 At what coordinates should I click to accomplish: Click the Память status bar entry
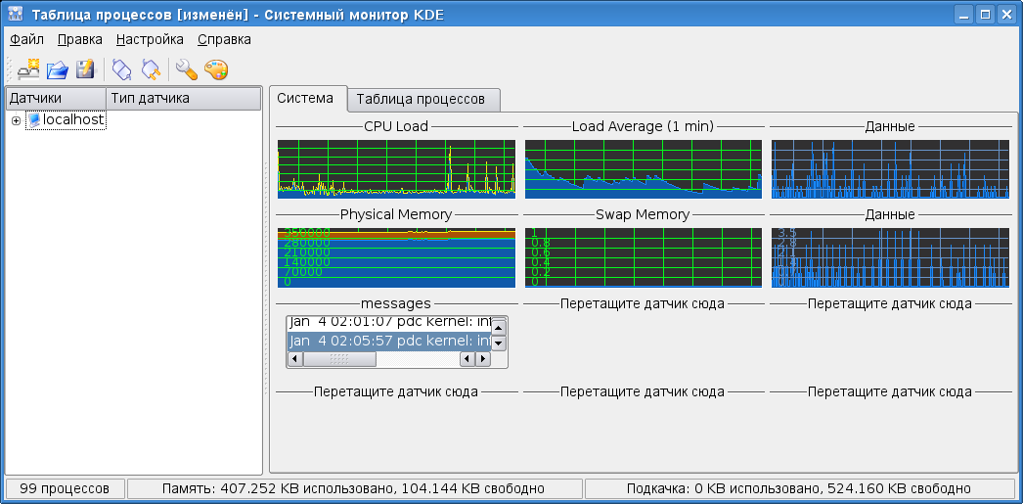(355, 488)
